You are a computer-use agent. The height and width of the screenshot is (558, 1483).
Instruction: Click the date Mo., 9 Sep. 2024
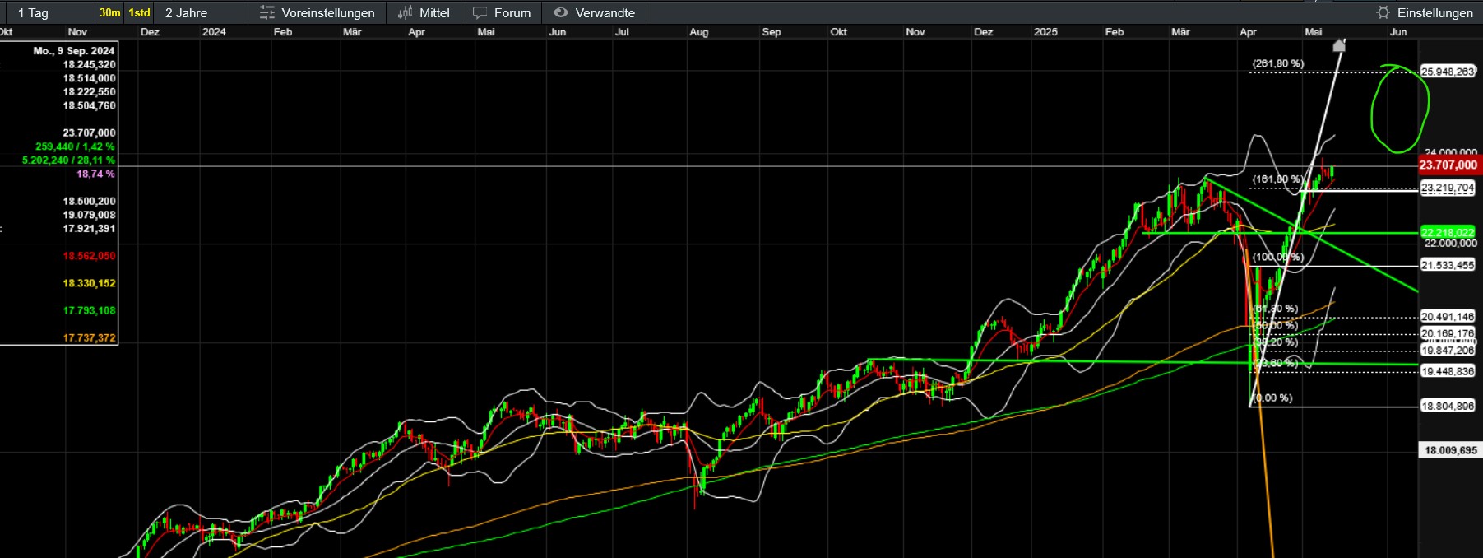click(x=74, y=51)
